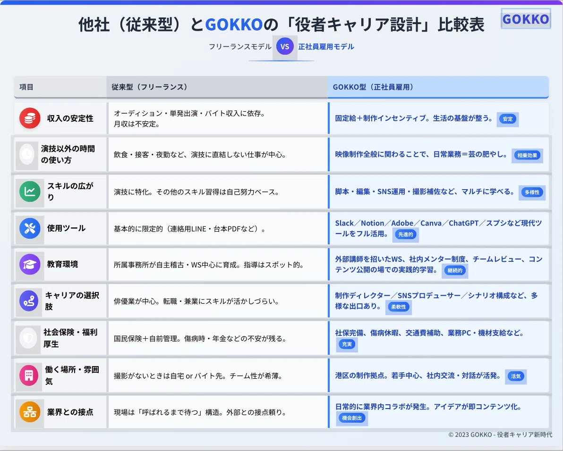The width and height of the screenshot is (563, 451).
Task: Click the clock icon beside 演技以外の時間の使い方
Action: [27, 154]
